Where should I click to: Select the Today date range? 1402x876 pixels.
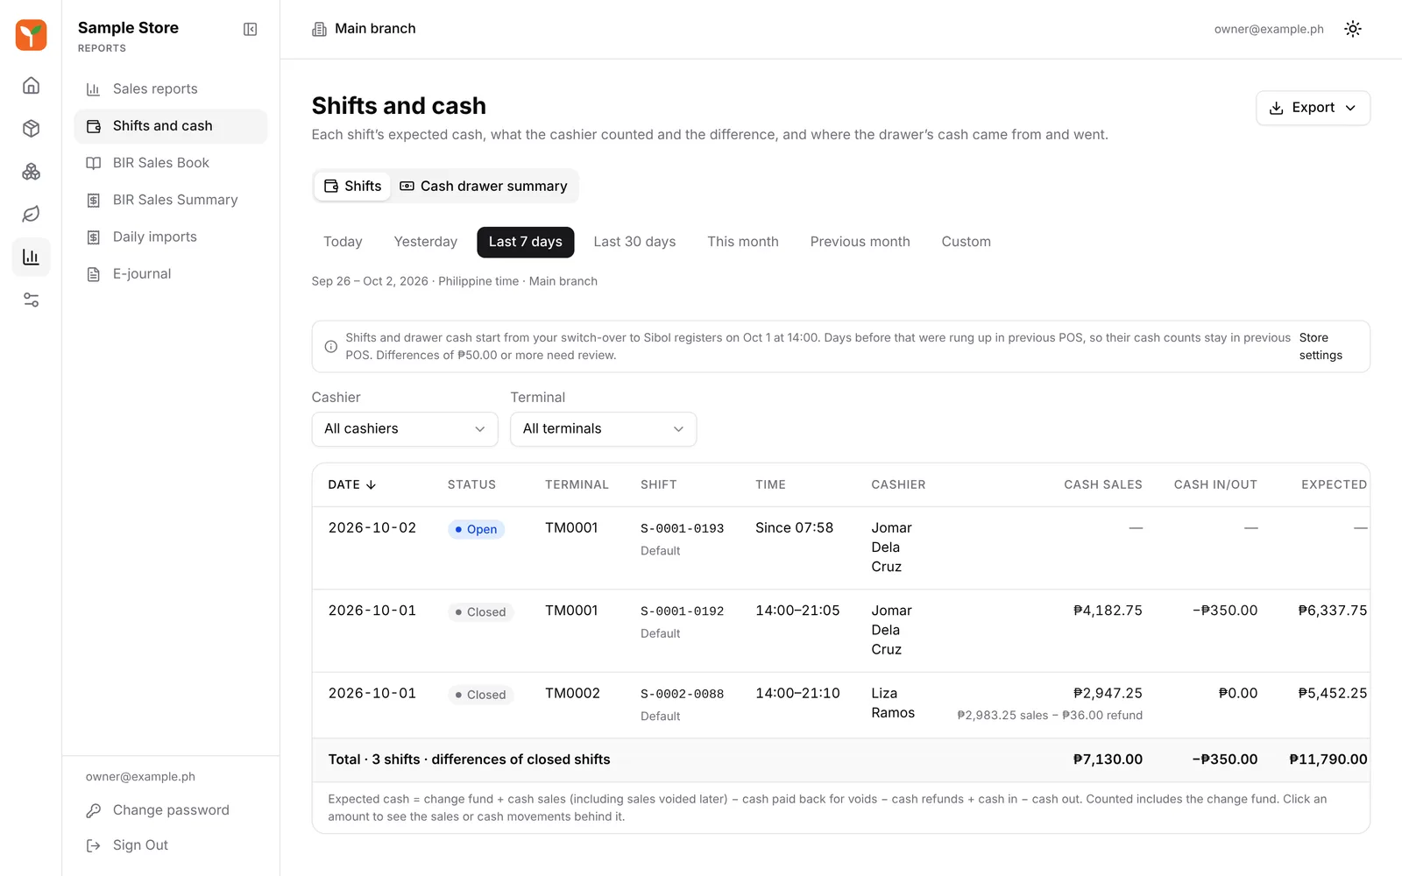click(343, 242)
